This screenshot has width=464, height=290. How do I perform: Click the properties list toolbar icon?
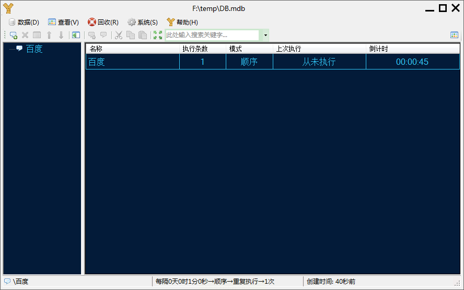pyautogui.click(x=37, y=35)
